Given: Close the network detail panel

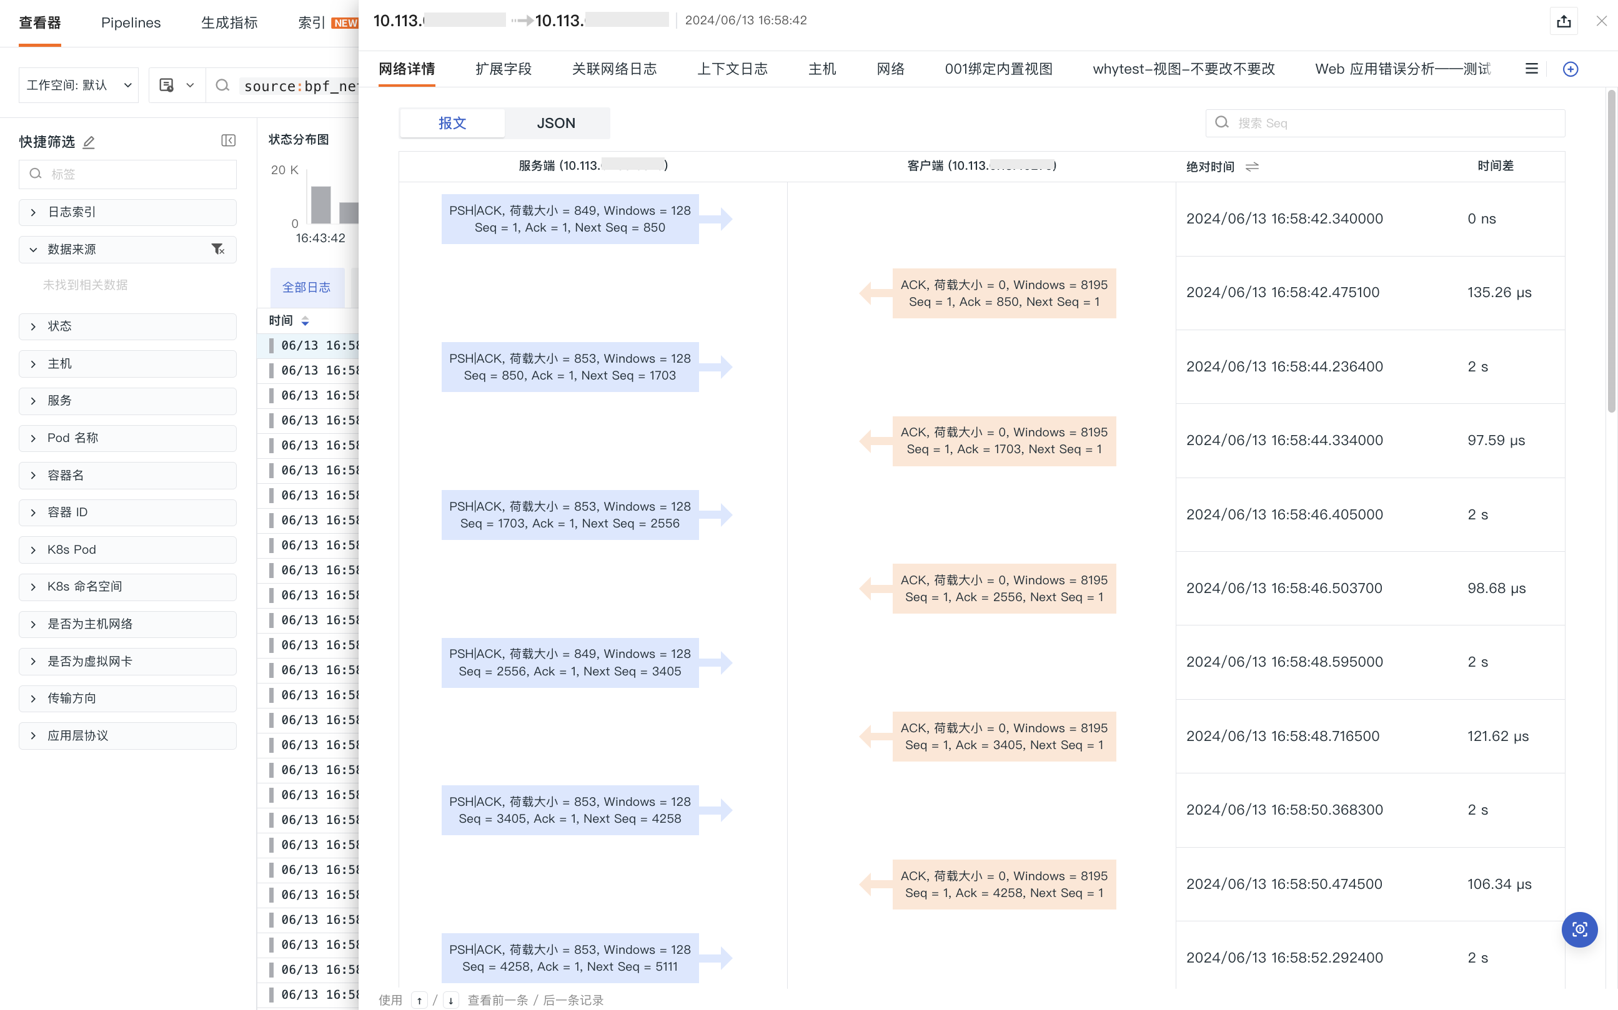Looking at the screenshot, I should tap(1601, 21).
